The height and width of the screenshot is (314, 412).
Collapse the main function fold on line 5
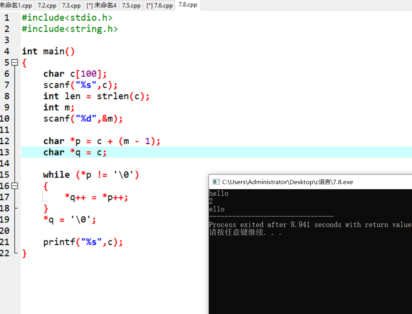tap(15, 62)
